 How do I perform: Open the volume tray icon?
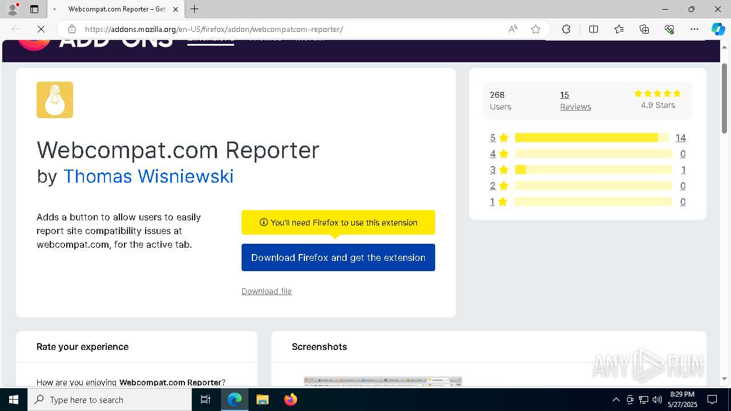pyautogui.click(x=657, y=400)
